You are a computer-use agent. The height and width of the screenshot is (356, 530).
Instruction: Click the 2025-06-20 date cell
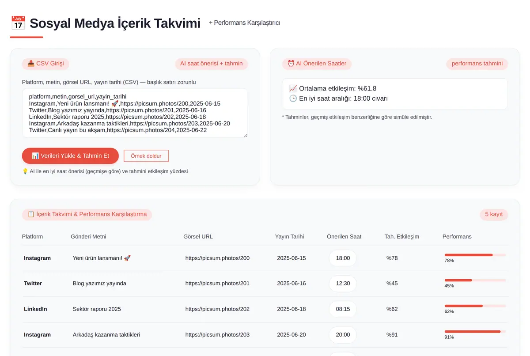(291, 335)
